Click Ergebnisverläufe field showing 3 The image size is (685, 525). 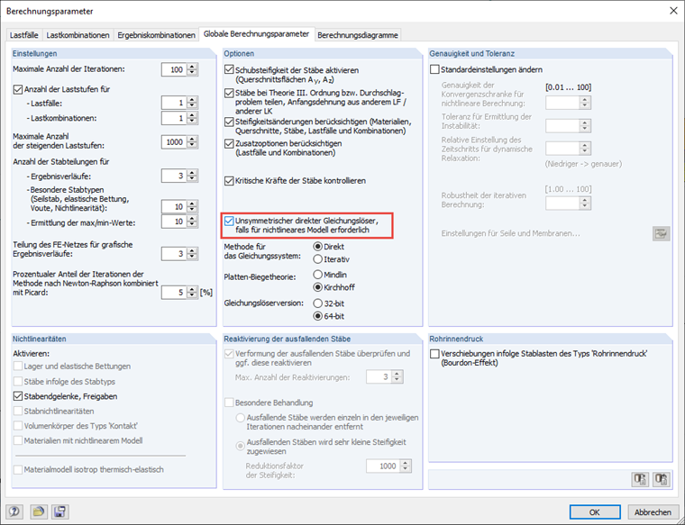point(174,176)
